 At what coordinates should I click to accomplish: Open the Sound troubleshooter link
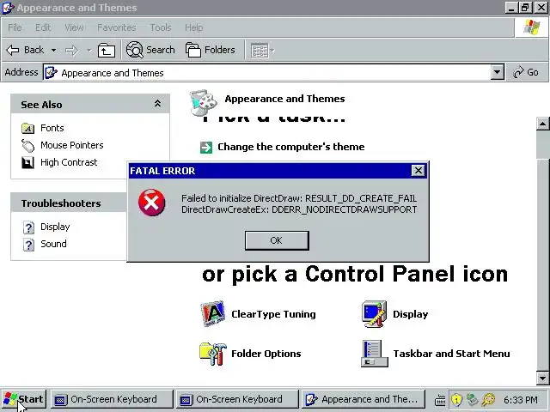point(53,244)
